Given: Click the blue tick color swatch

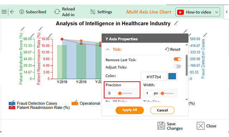Looking at the screenshot, I should tap(172, 76).
